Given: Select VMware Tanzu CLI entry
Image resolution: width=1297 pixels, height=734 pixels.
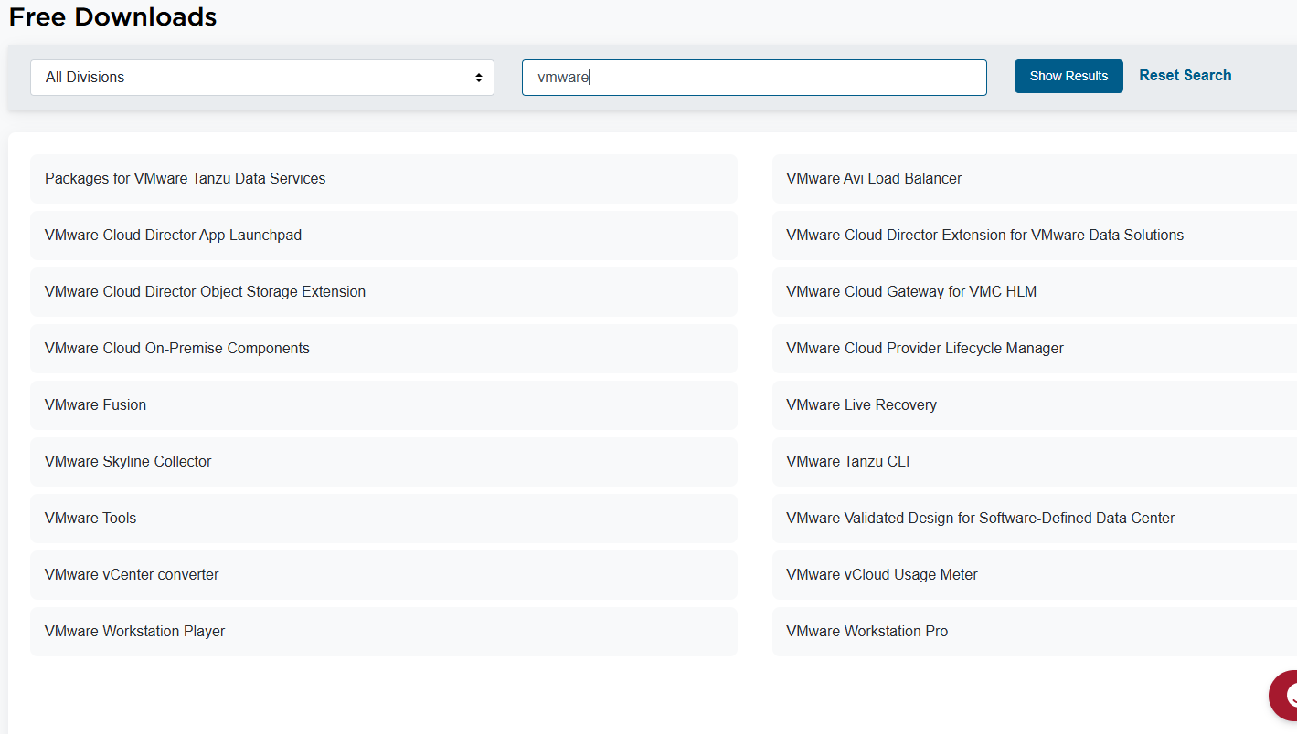Looking at the screenshot, I should [1035, 462].
